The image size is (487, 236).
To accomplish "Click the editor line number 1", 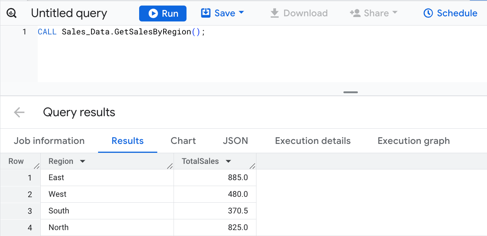I will pyautogui.click(x=24, y=32).
